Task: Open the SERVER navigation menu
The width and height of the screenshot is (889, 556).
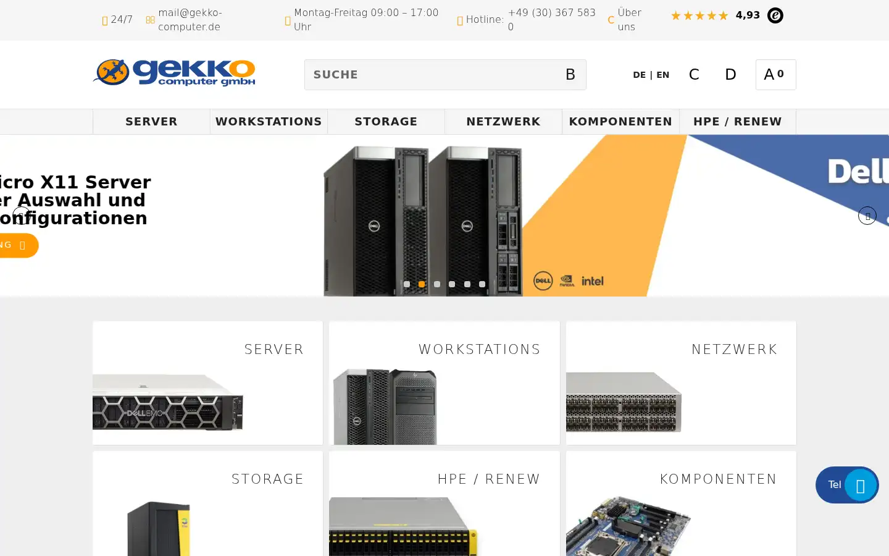Action: (x=151, y=122)
